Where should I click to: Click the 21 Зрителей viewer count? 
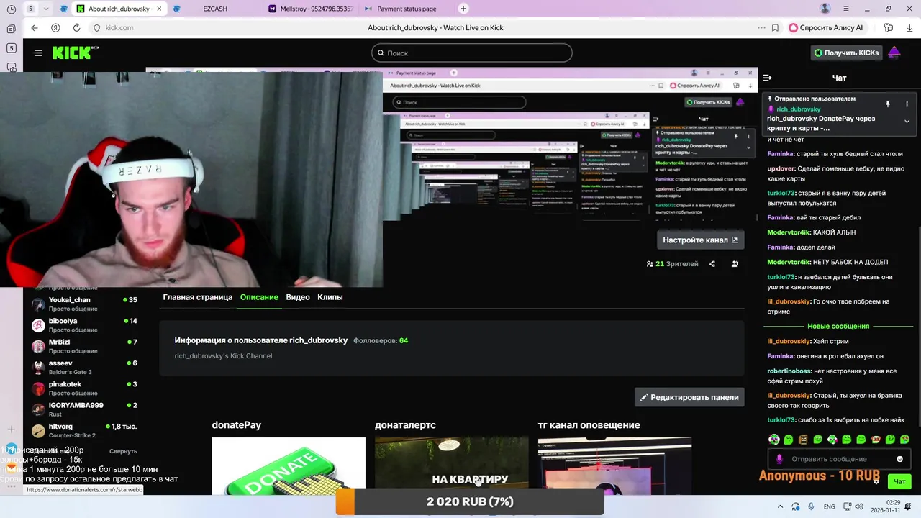[673, 264]
